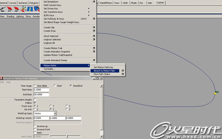Open World up type dropdown

45,113
